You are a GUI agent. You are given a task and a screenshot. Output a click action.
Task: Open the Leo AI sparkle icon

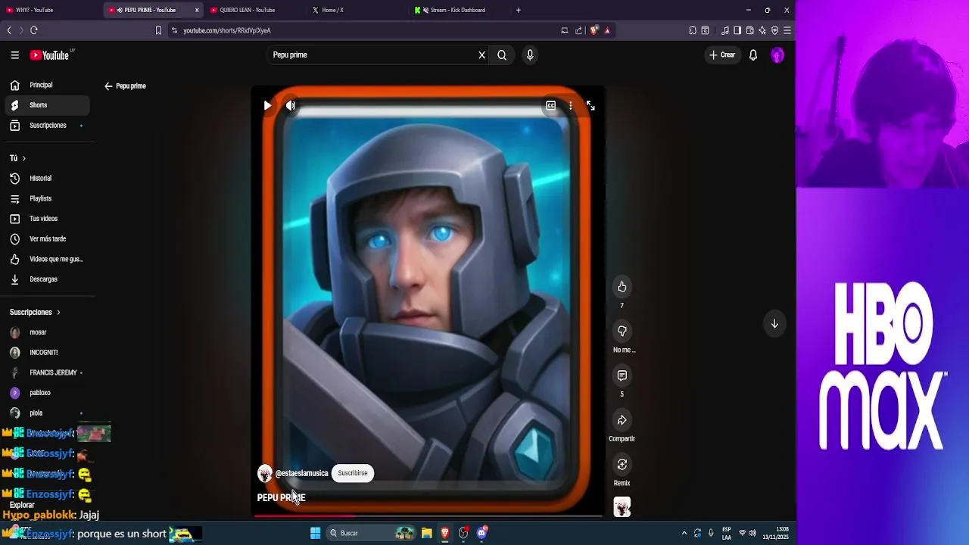tap(762, 30)
